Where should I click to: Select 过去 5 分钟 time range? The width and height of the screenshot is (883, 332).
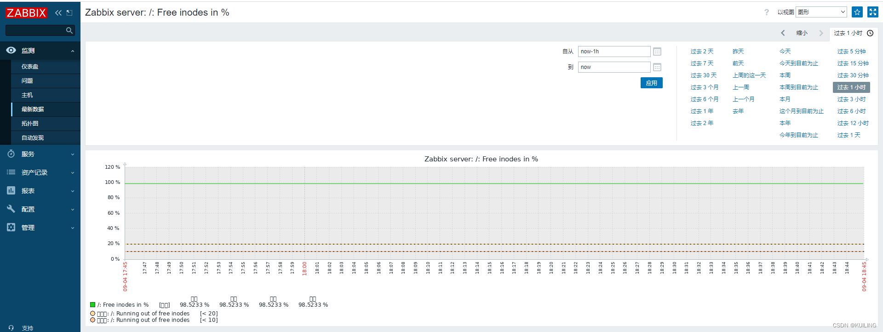pyautogui.click(x=851, y=52)
